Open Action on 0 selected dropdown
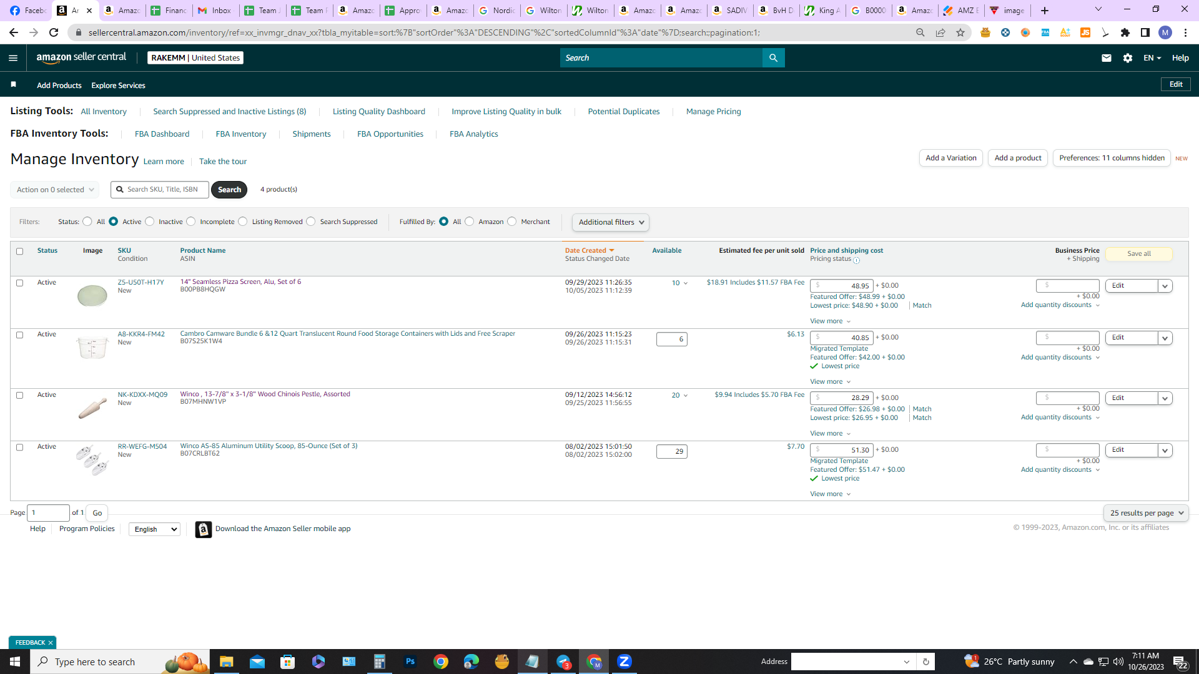This screenshot has width=1199, height=674. click(x=55, y=190)
